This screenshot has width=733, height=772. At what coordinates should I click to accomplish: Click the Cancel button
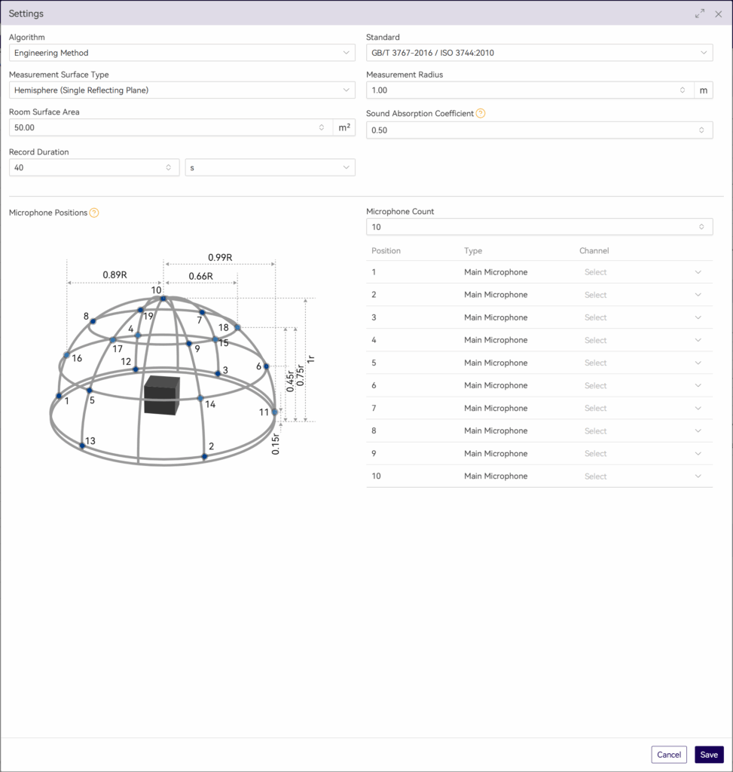(x=668, y=755)
